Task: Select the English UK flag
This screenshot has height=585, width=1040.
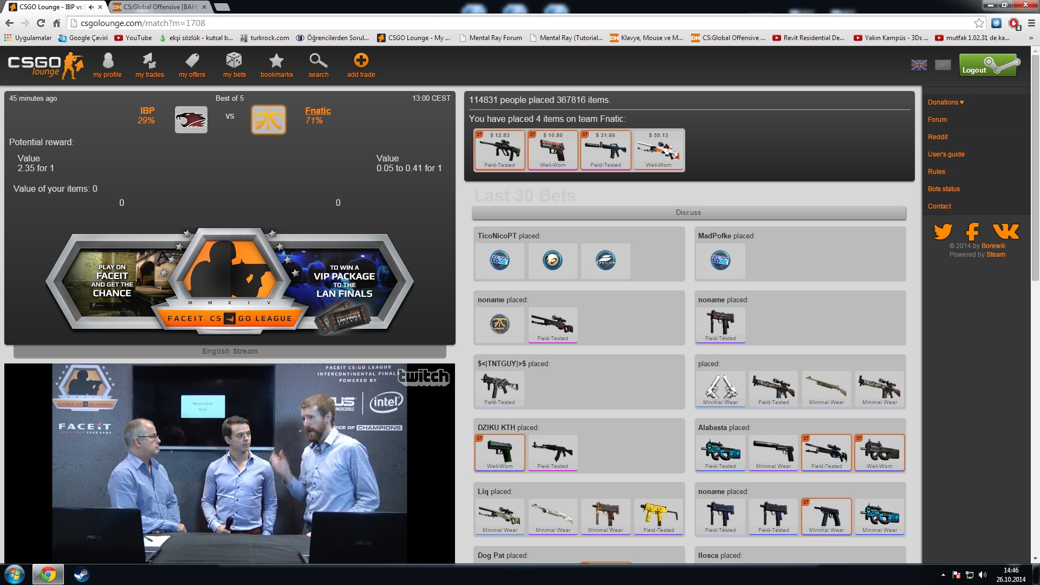Action: click(919, 65)
